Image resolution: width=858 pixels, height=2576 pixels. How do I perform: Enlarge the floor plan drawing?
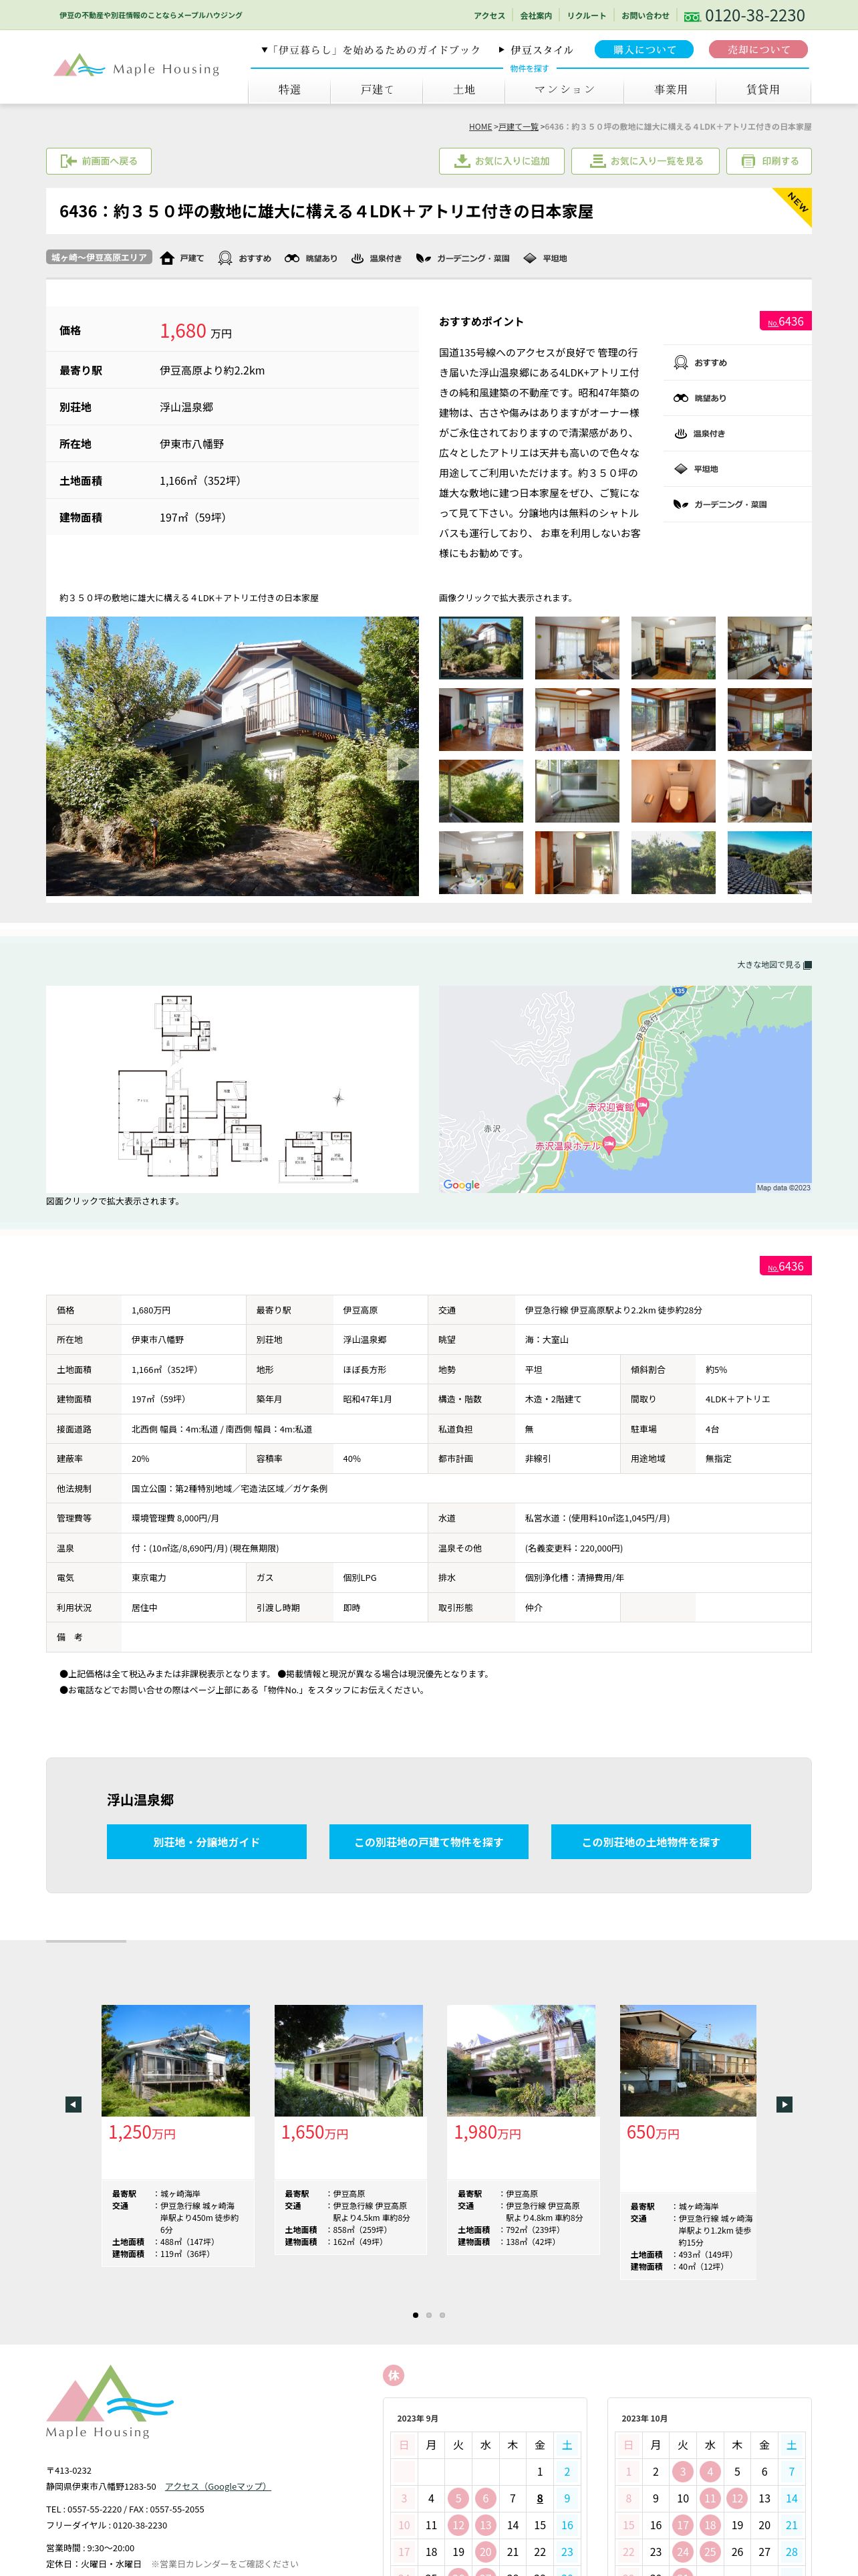(x=232, y=1089)
